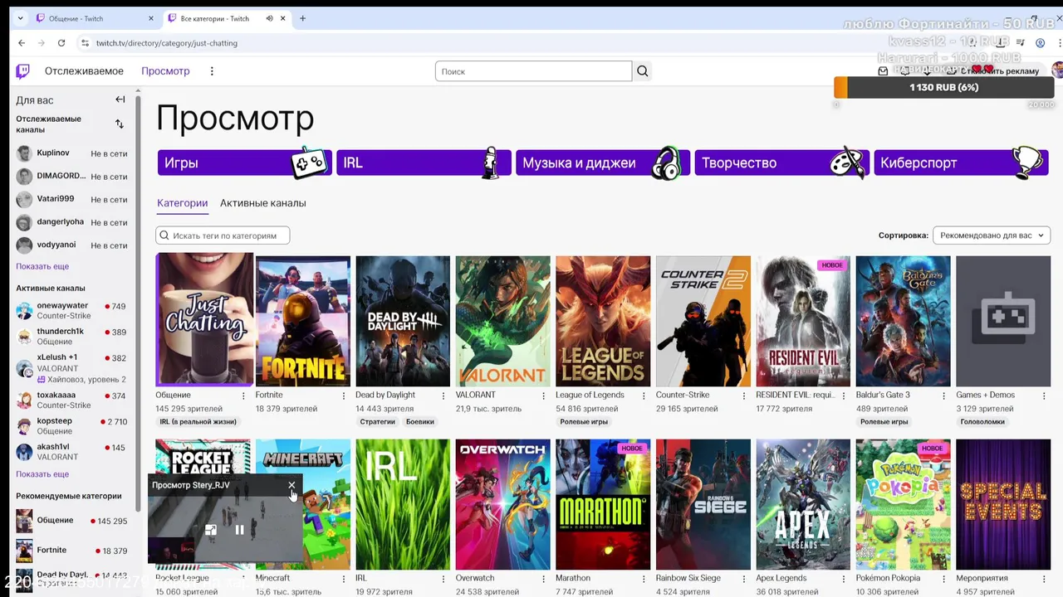Open recommended category Общение 145 295
Screen dimensions: 1063x597
[71, 521]
